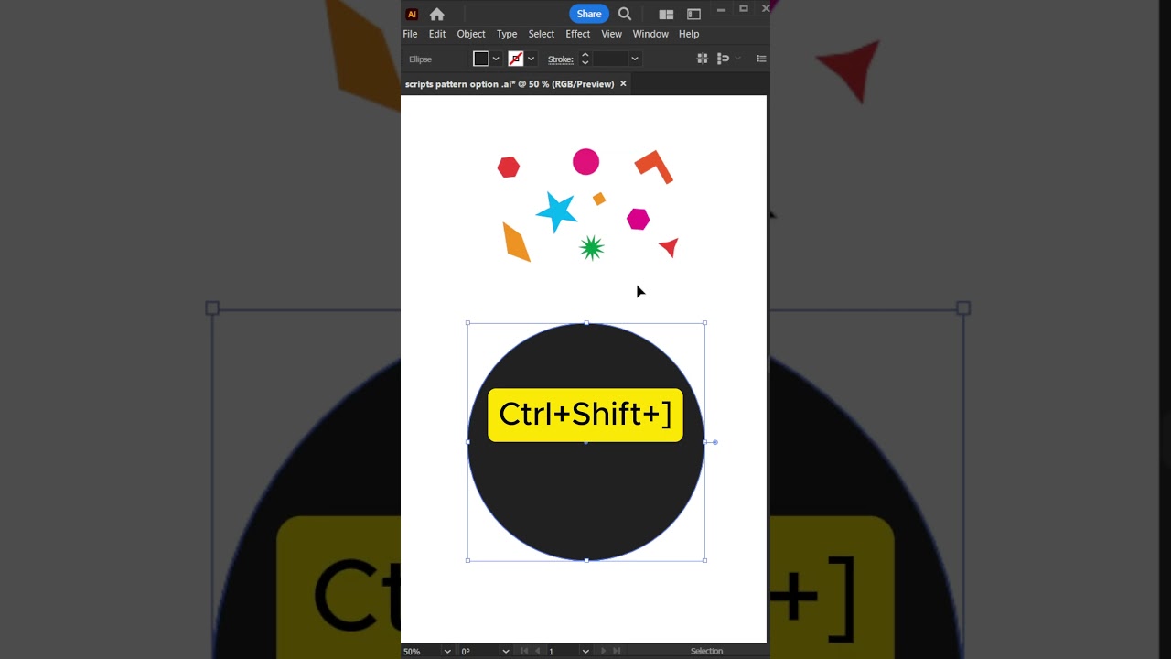Open the Stroke weight dropdown

[x=634, y=59]
